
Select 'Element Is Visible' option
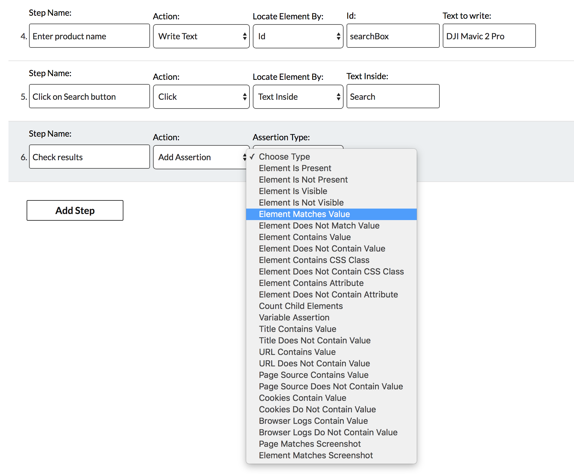331,191
